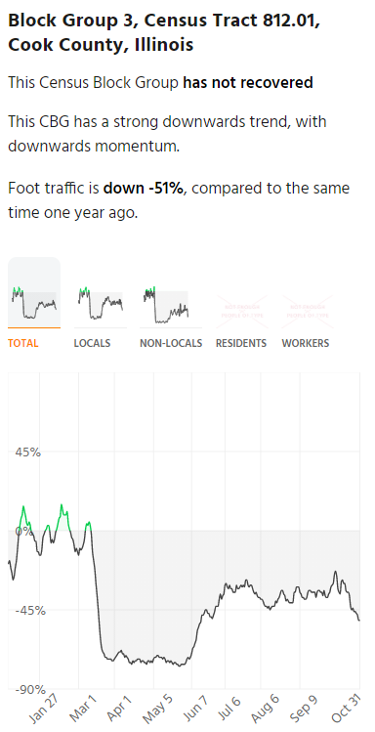Click the crossed-out RESIDENTS placeholder icon
Image resolution: width=375 pixels, height=732 pixels.
(x=241, y=311)
